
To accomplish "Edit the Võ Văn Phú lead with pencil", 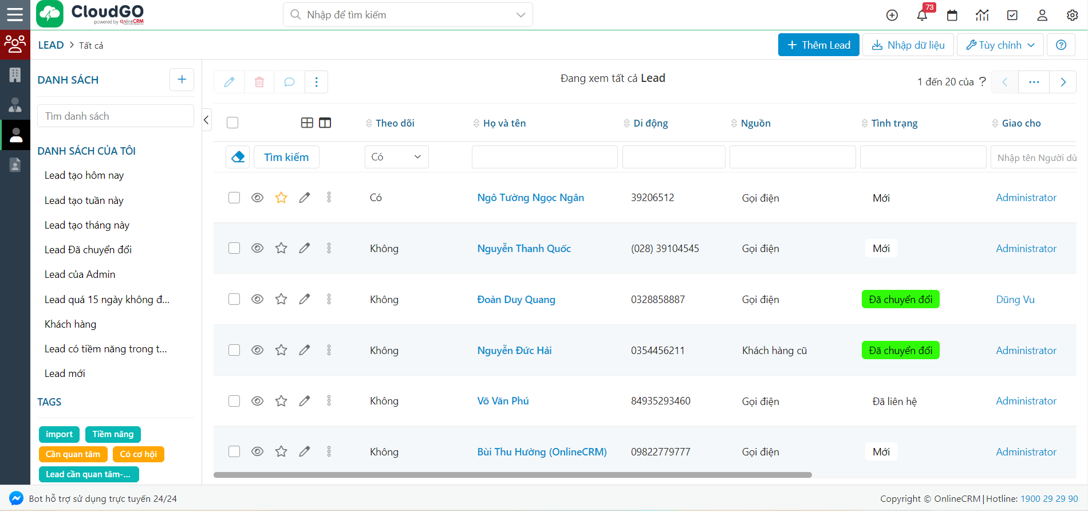I will point(305,401).
